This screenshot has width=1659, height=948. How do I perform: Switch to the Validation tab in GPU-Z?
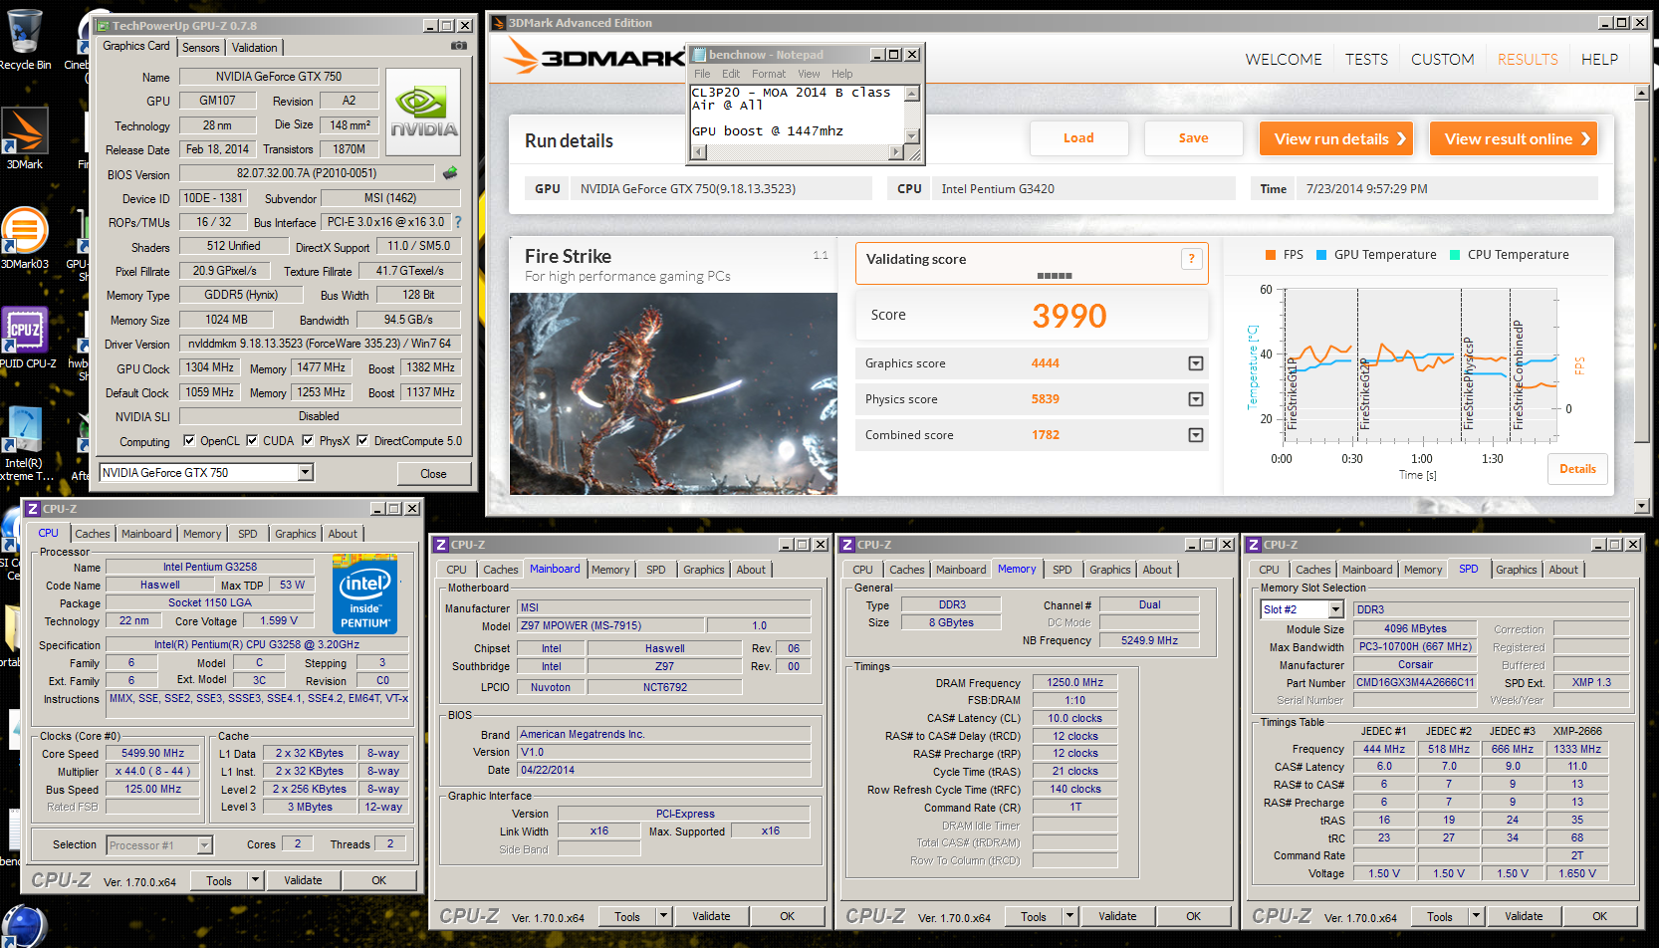pos(255,48)
